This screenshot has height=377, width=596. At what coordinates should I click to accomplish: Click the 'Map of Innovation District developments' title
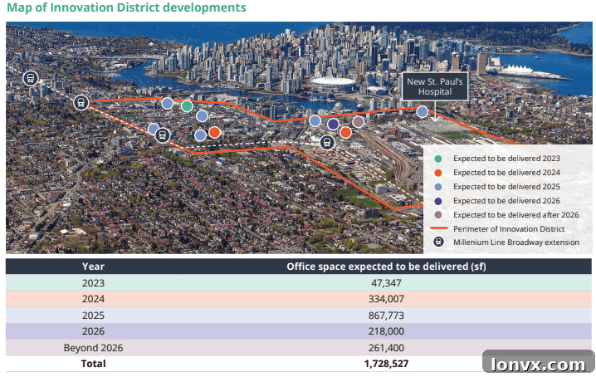click(x=126, y=7)
